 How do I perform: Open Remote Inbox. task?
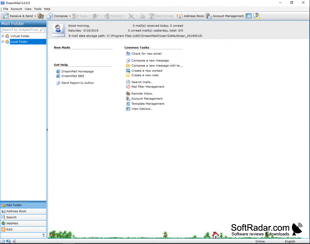[x=142, y=94]
